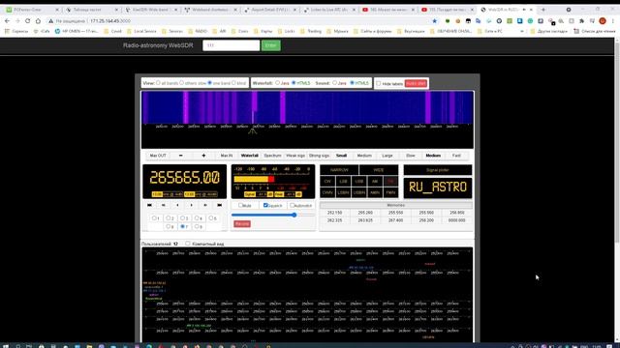Zoom out waterfall with minus button
Screen dimensions: 620x348
click(x=181, y=156)
